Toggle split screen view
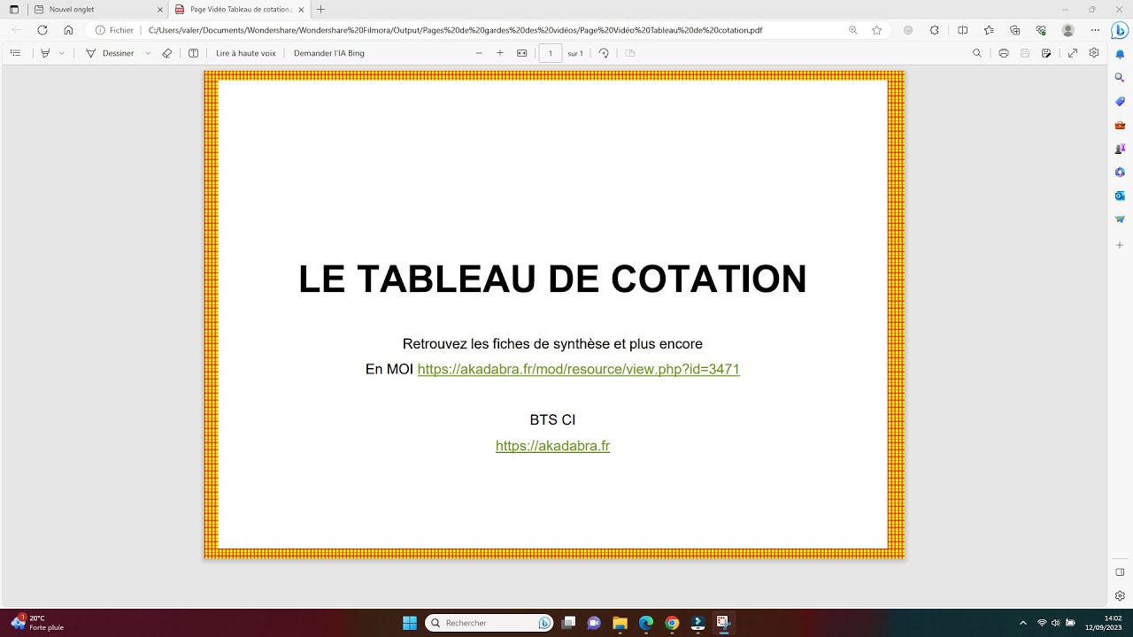Image resolution: width=1133 pixels, height=637 pixels. [x=963, y=30]
